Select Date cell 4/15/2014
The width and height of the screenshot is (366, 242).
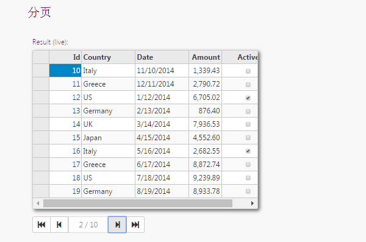(x=162, y=137)
